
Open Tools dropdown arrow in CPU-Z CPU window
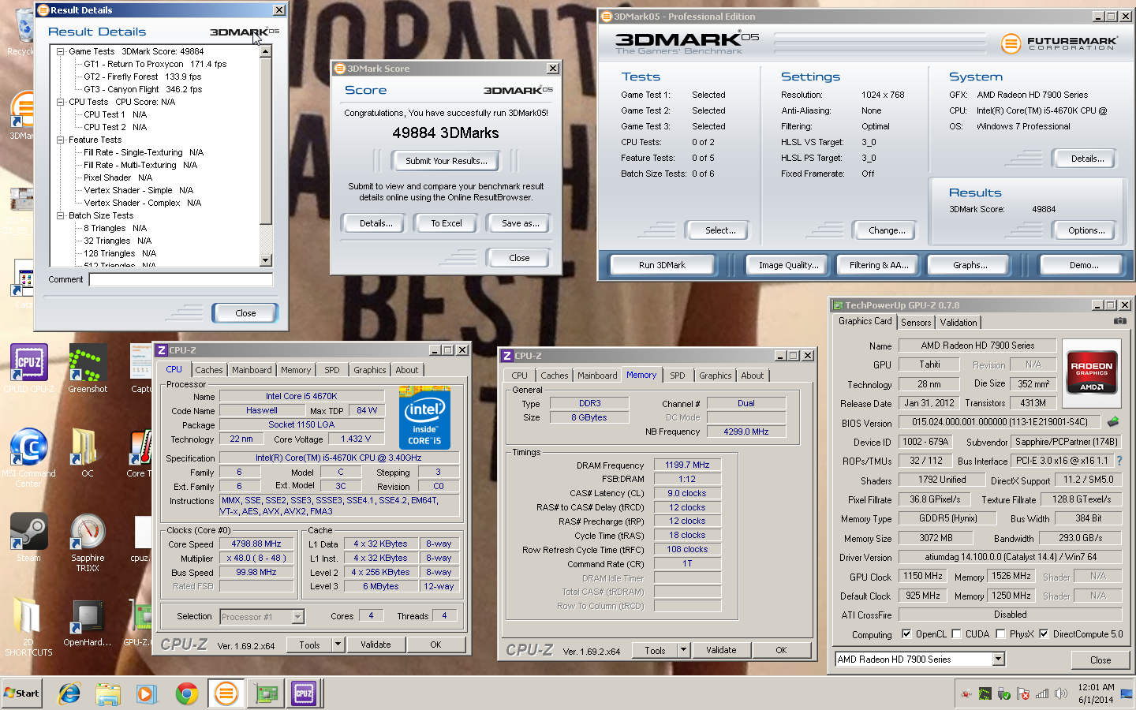(x=338, y=645)
